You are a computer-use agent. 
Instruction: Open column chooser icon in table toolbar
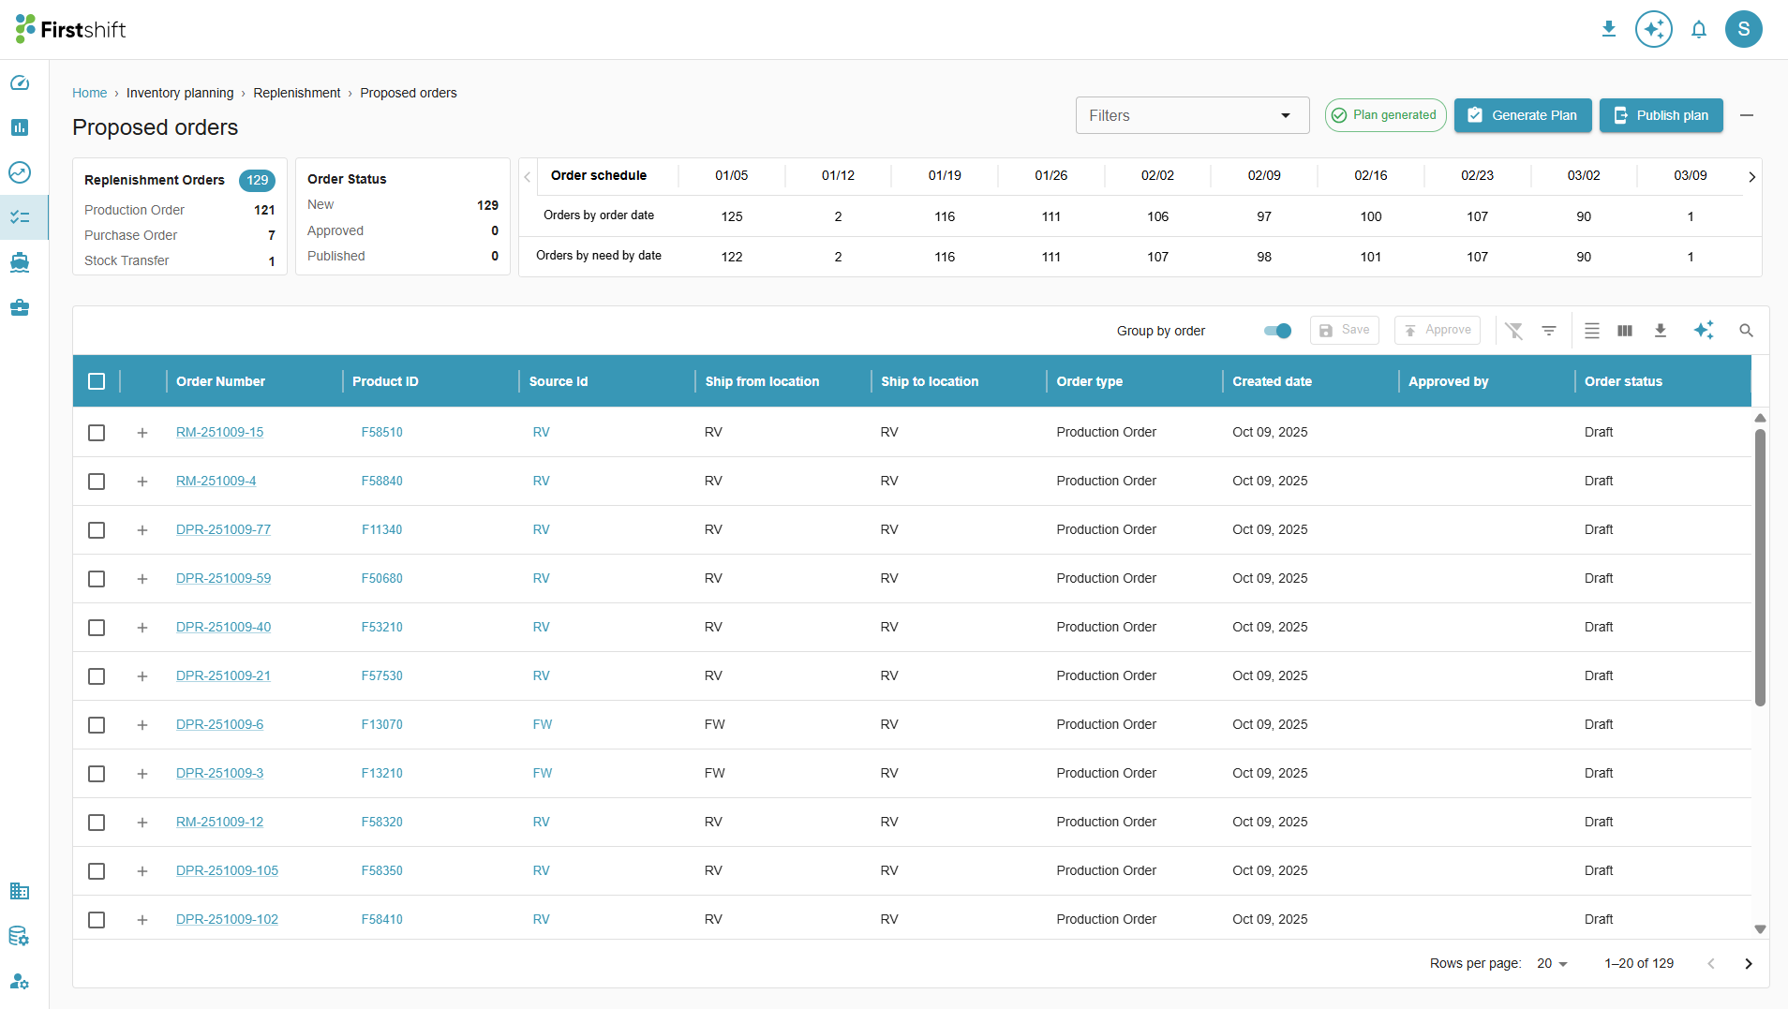(x=1625, y=331)
